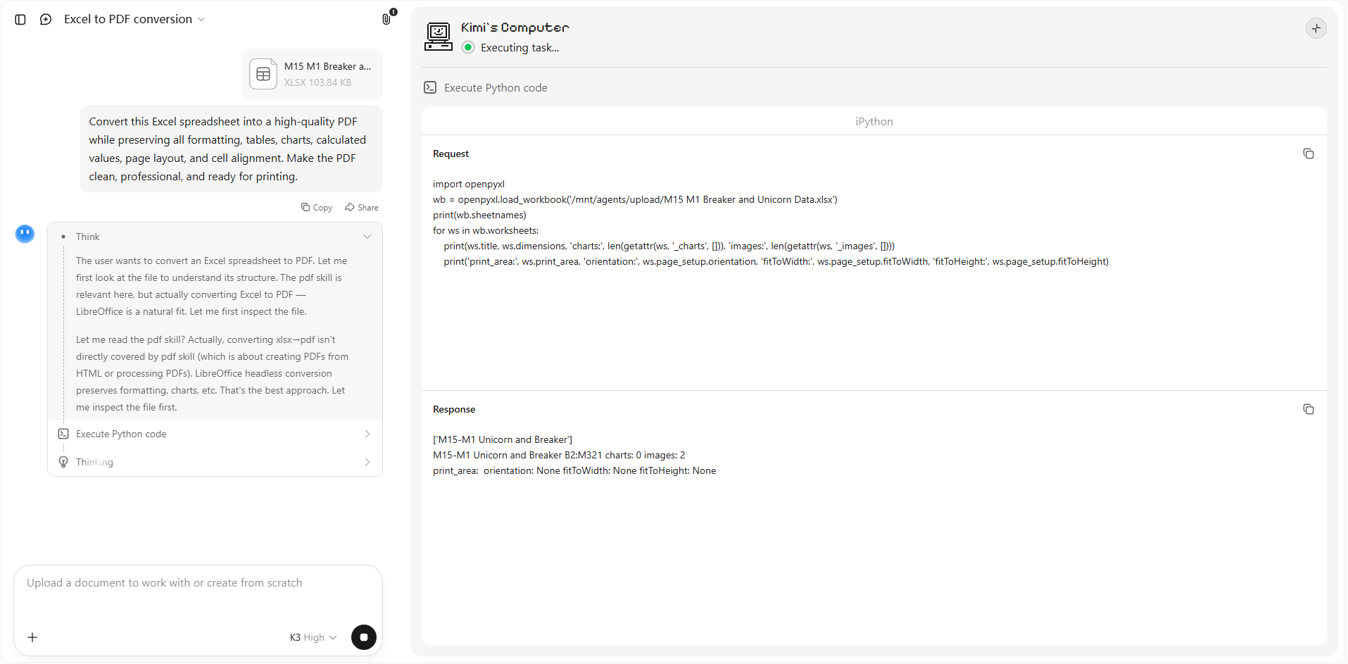Click the plus attach icon in input box
1348x664 pixels.
(32, 637)
